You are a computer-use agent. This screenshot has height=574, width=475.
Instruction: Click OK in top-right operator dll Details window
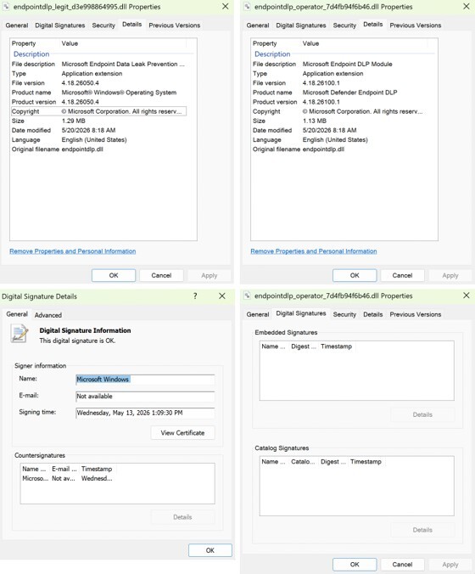(355, 275)
